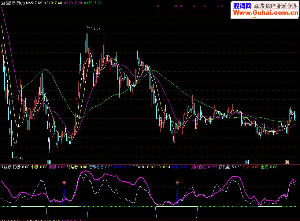Click the 短线投机: 63.57 value
The height and width of the screenshot is (221, 300).
[x=204, y=167]
